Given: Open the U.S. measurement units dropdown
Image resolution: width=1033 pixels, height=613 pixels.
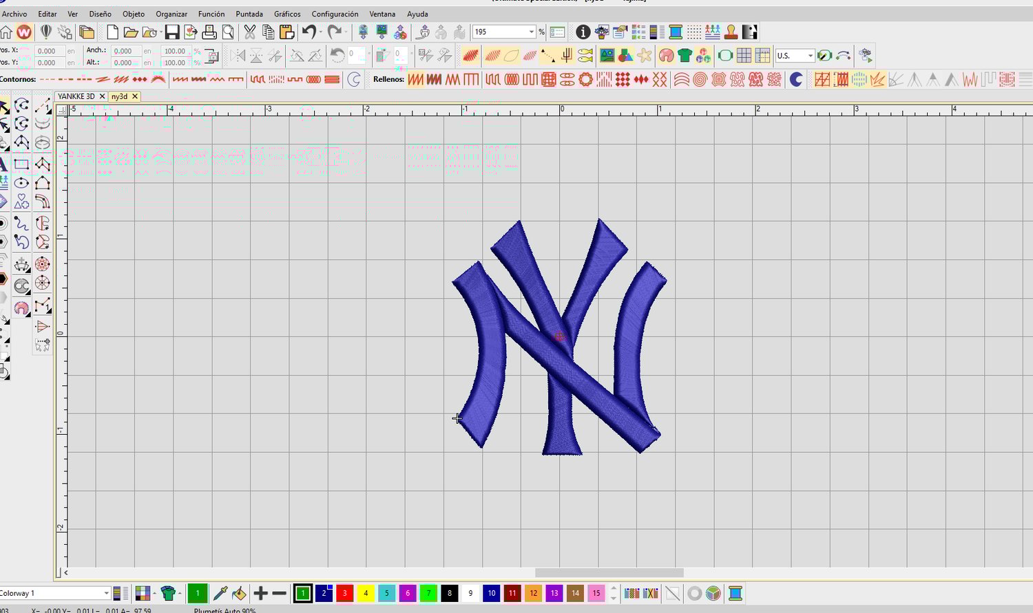Looking at the screenshot, I should [811, 56].
